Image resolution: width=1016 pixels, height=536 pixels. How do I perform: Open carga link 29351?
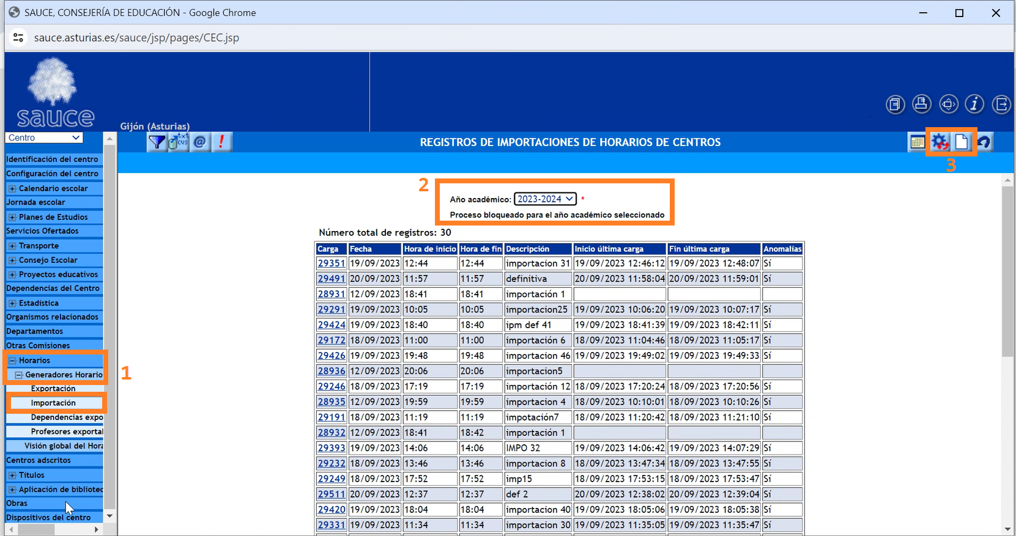[332, 263]
